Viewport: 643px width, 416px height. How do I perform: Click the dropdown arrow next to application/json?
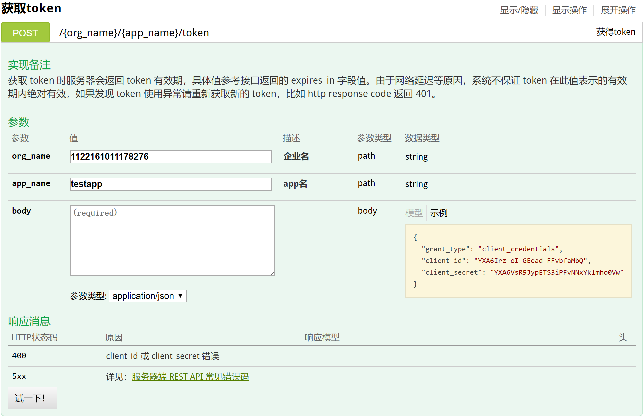pyautogui.click(x=180, y=296)
